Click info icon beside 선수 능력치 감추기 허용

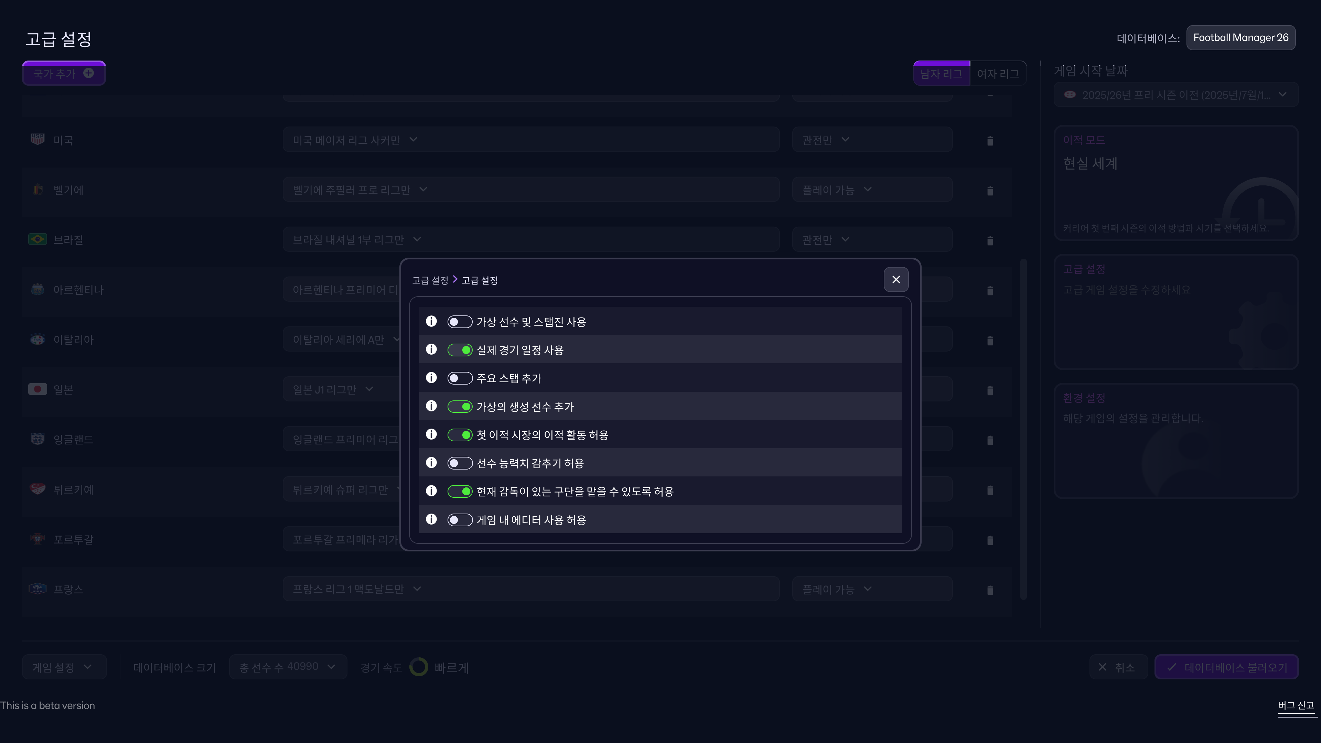point(431,463)
